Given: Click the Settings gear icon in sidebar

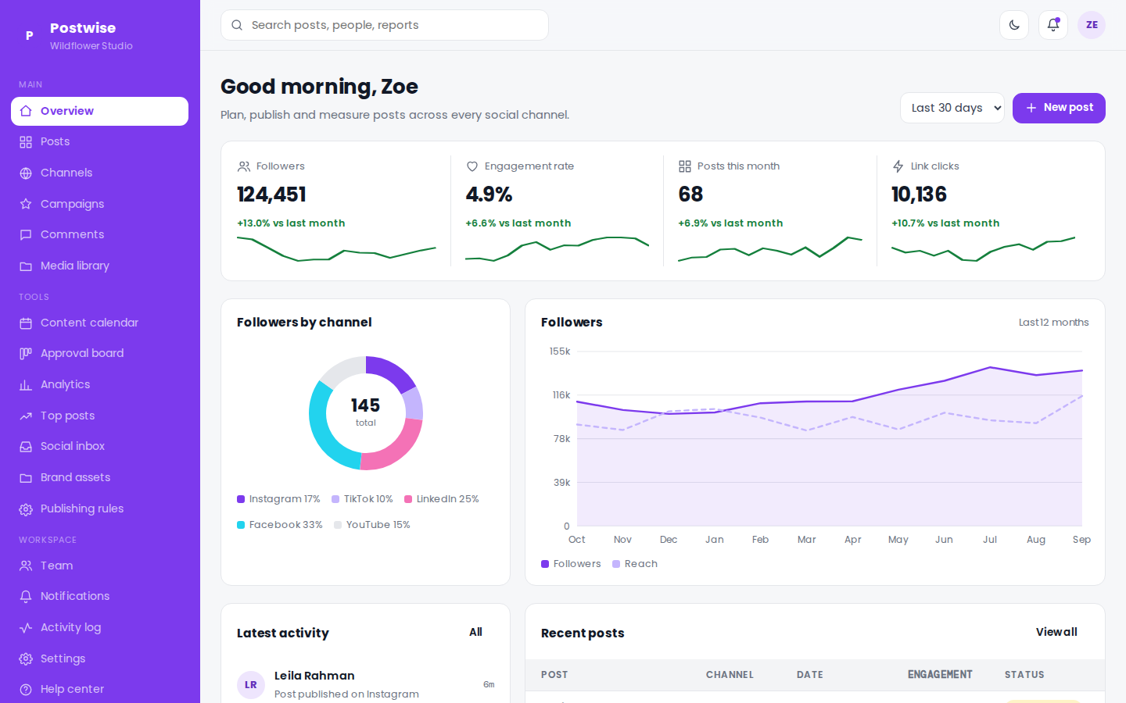Looking at the screenshot, I should coord(26,658).
